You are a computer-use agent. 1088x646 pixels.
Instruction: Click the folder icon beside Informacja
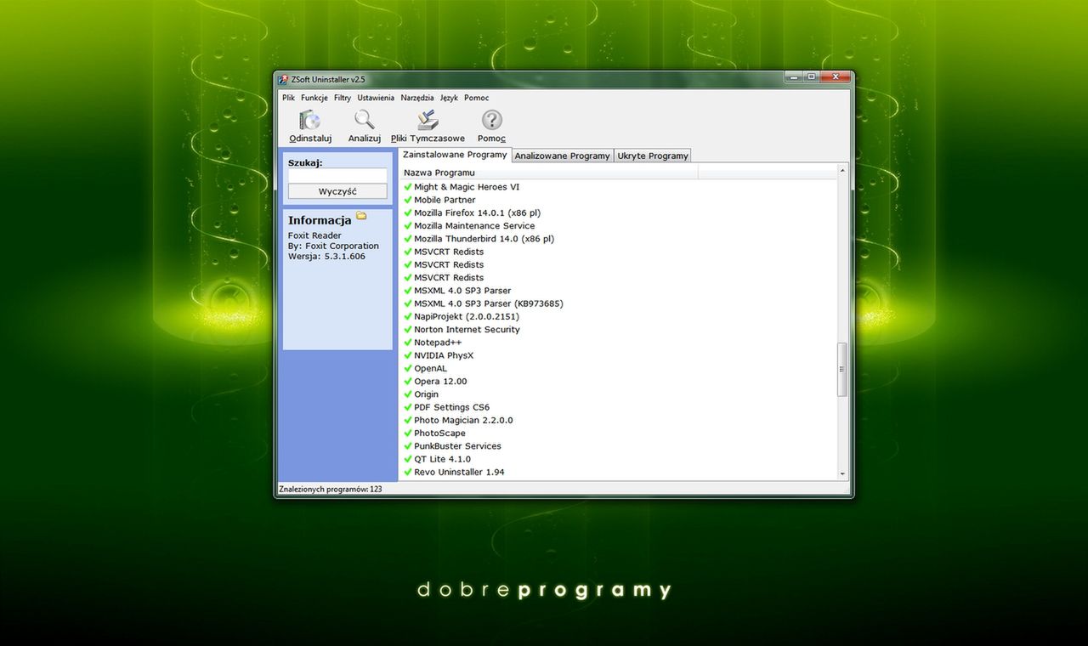361,216
